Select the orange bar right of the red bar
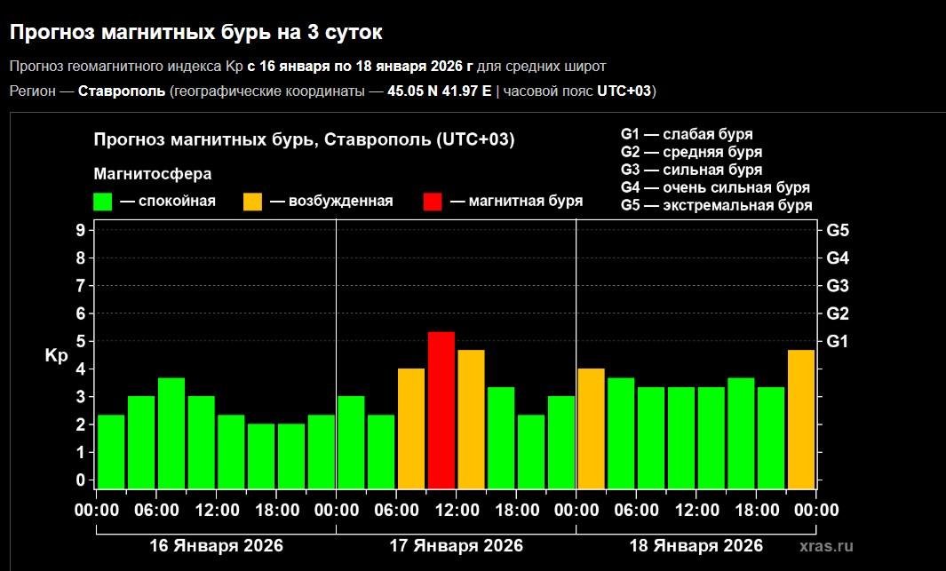 tap(471, 418)
